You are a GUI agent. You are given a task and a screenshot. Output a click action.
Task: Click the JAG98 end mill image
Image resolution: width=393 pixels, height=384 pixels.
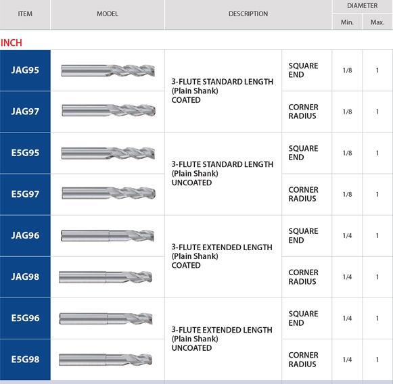[x=106, y=277]
